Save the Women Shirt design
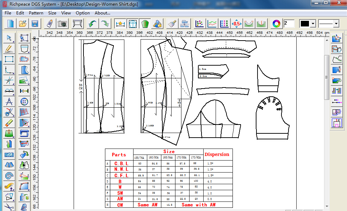Viewport: 347px width, 211px height. click(35, 23)
